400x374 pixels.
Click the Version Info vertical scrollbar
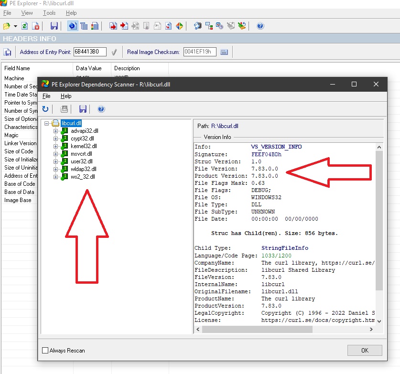coord(379,220)
